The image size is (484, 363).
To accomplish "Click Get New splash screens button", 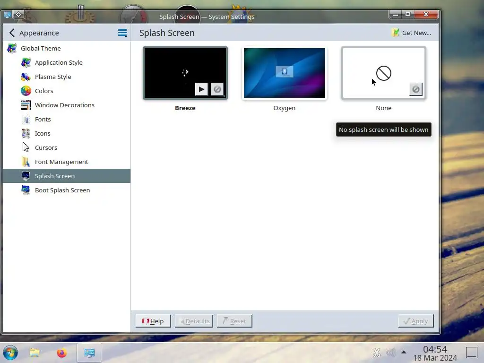I will [412, 33].
